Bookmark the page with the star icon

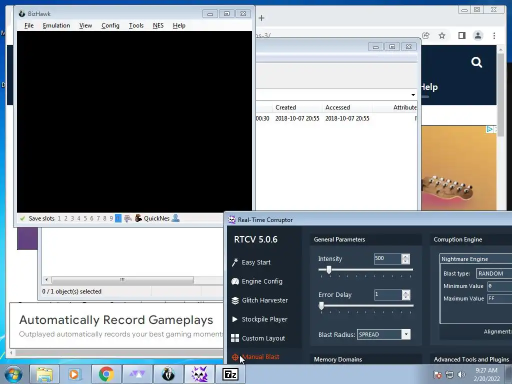point(442,35)
